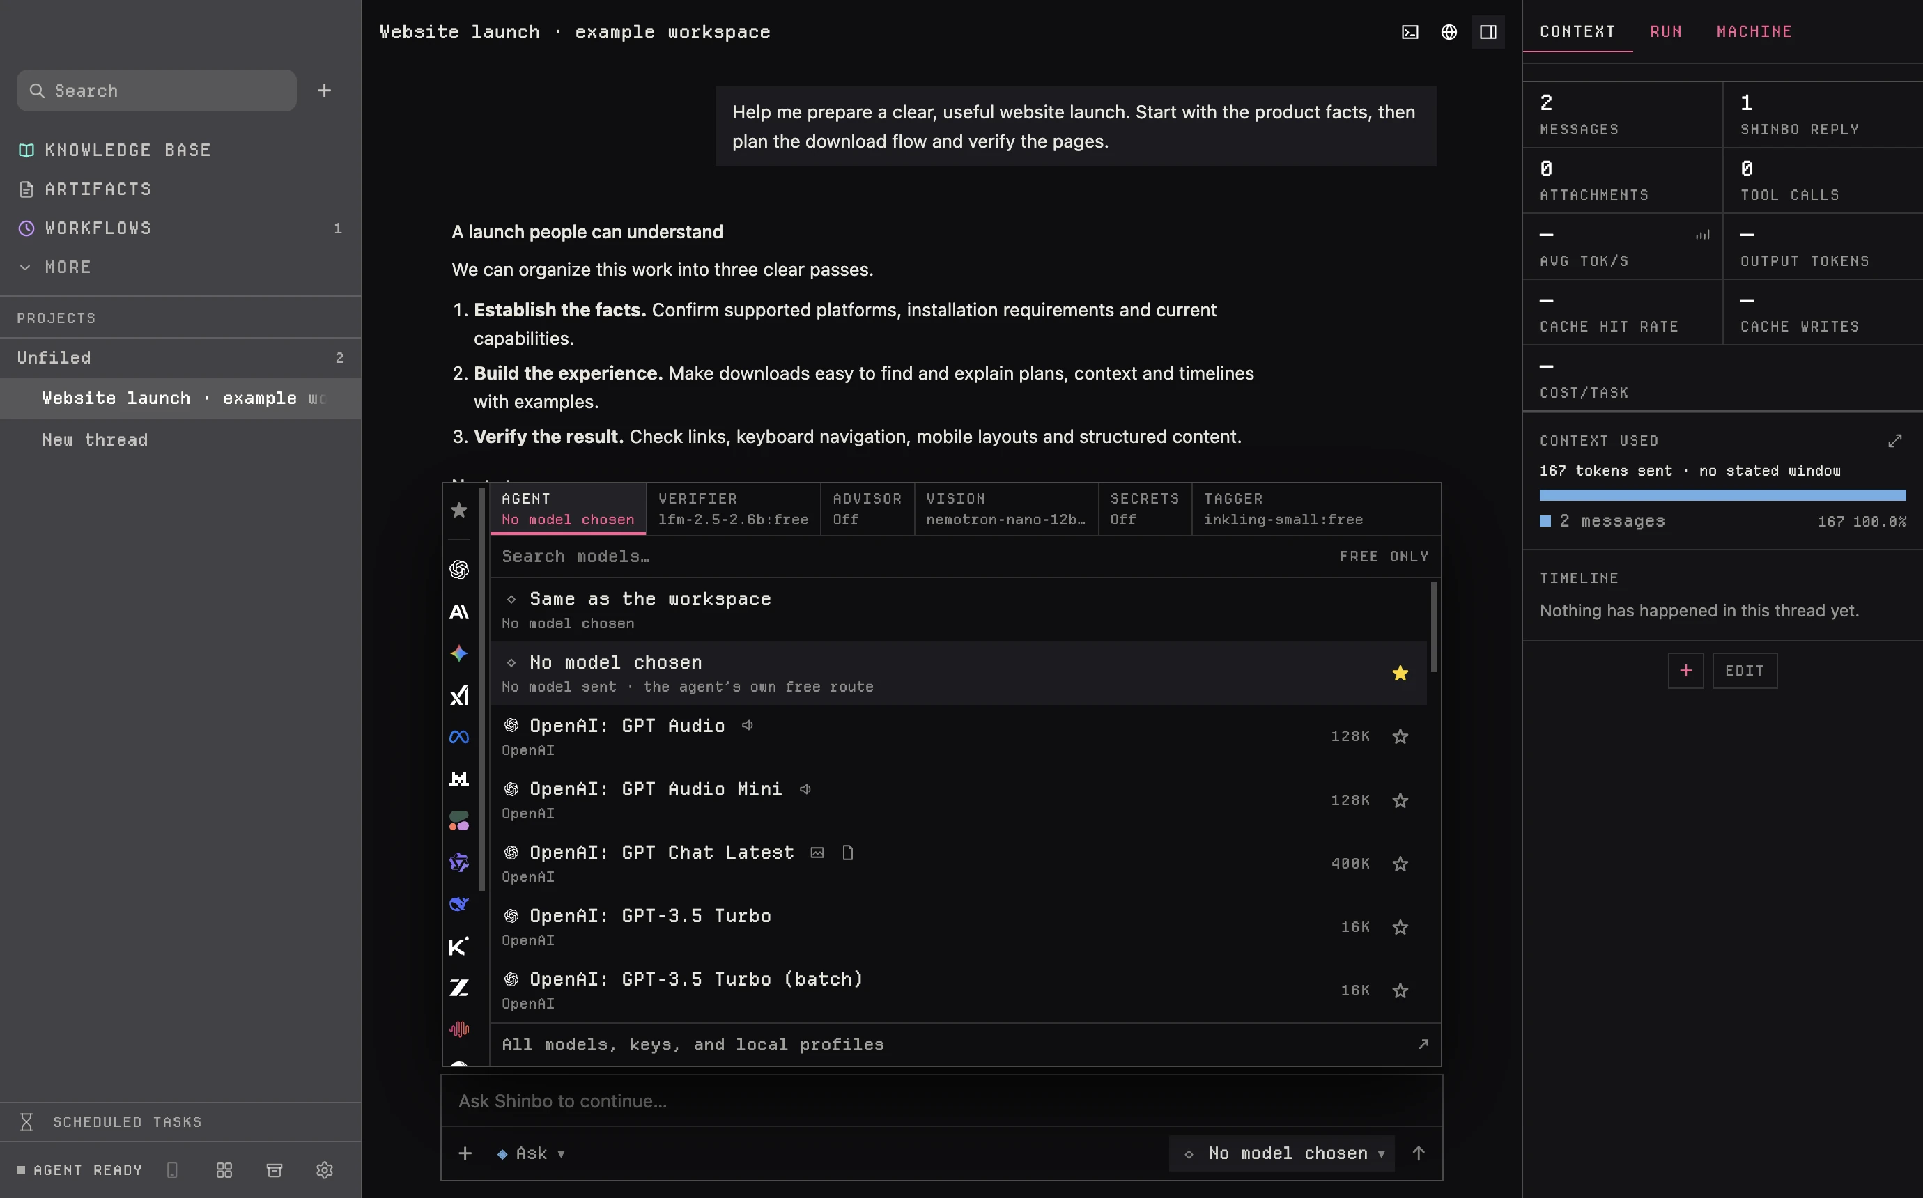Select the Vision role tab

(1005, 508)
